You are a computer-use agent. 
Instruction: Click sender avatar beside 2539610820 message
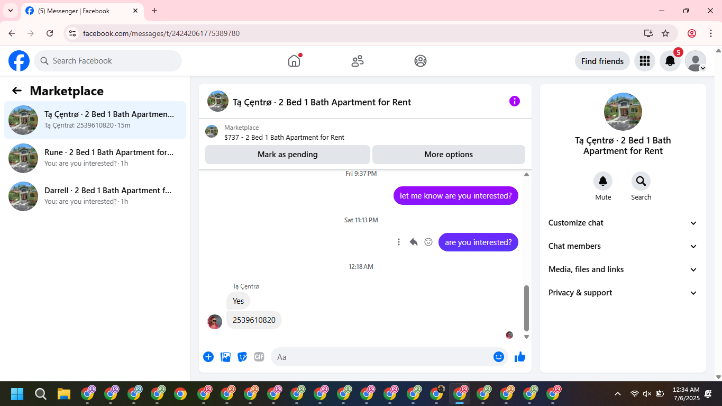click(215, 322)
